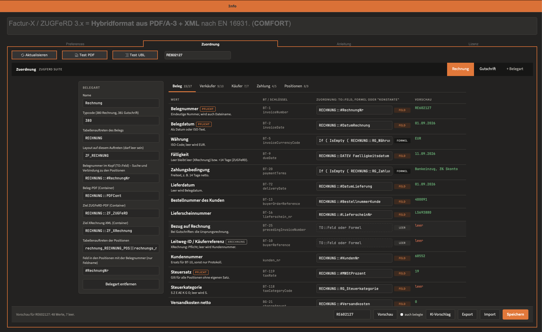Viewport: 542px width, 332px height.
Task: Click the LEER badge in Bezug auf Rechnung row
Action: point(402,228)
